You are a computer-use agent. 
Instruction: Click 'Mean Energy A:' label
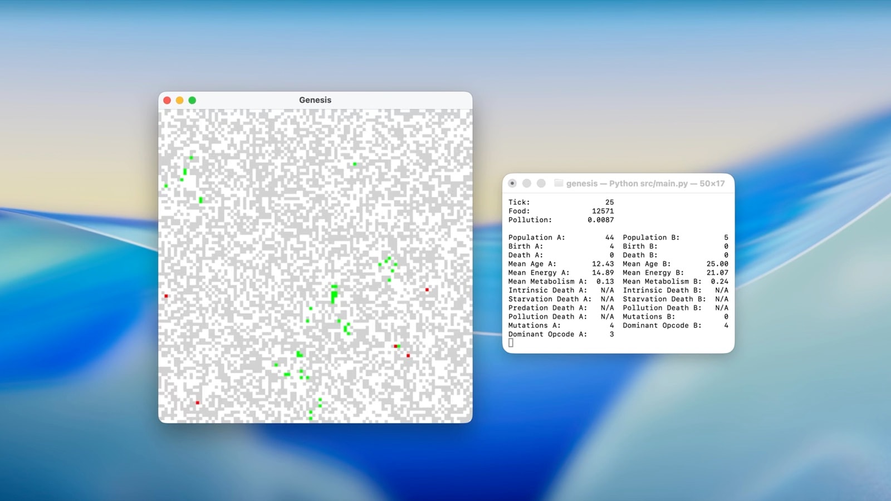[538, 273]
